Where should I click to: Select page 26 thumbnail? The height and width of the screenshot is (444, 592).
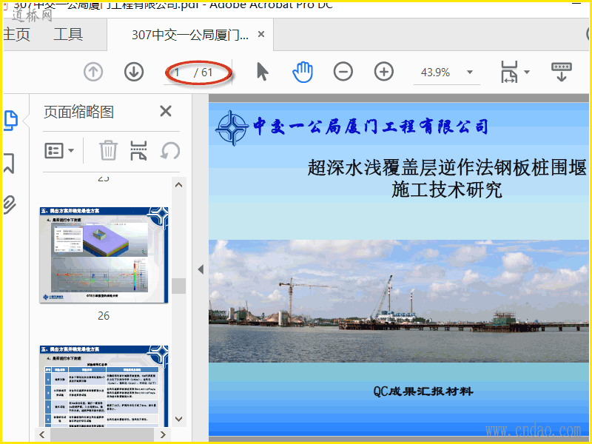[x=104, y=255]
